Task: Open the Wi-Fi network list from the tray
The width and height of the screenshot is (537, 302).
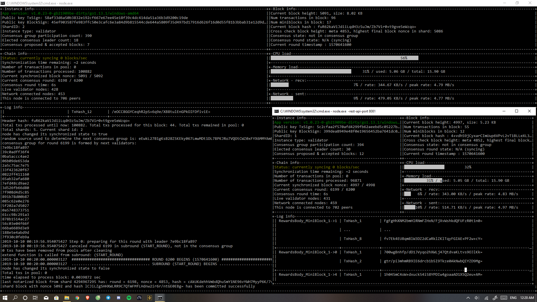Action: click(486, 298)
